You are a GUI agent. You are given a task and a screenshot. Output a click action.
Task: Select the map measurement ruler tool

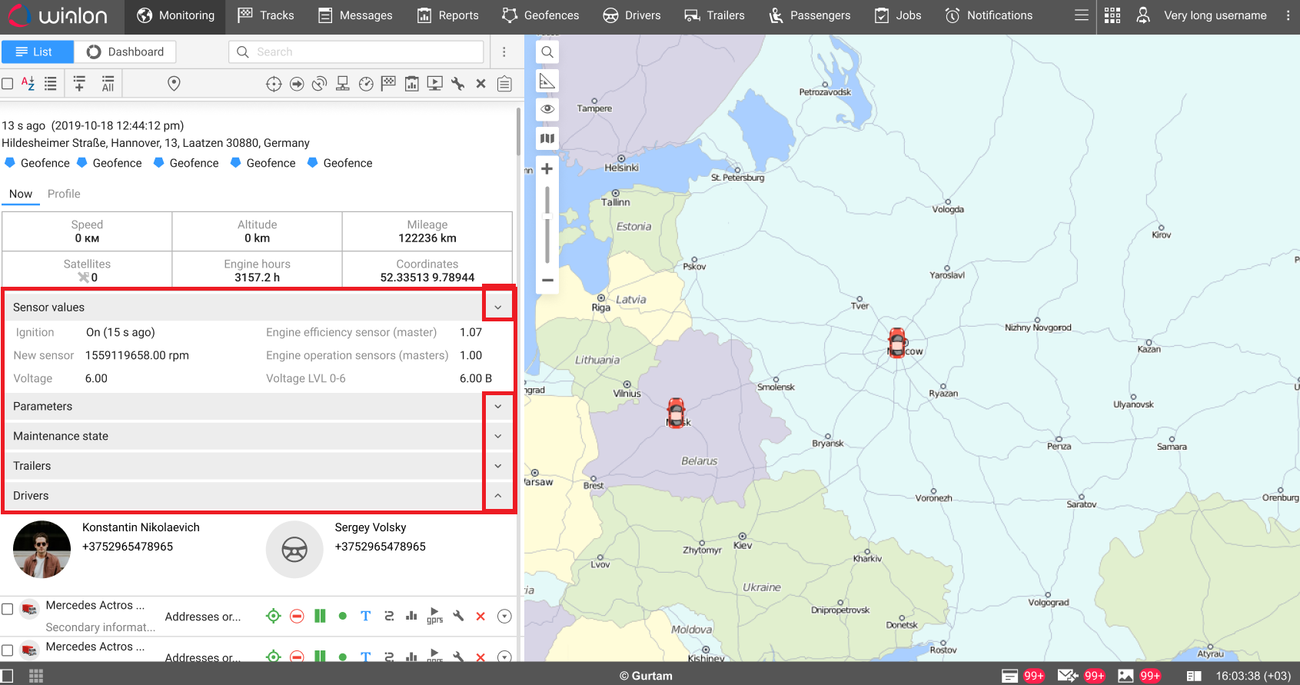pos(547,81)
